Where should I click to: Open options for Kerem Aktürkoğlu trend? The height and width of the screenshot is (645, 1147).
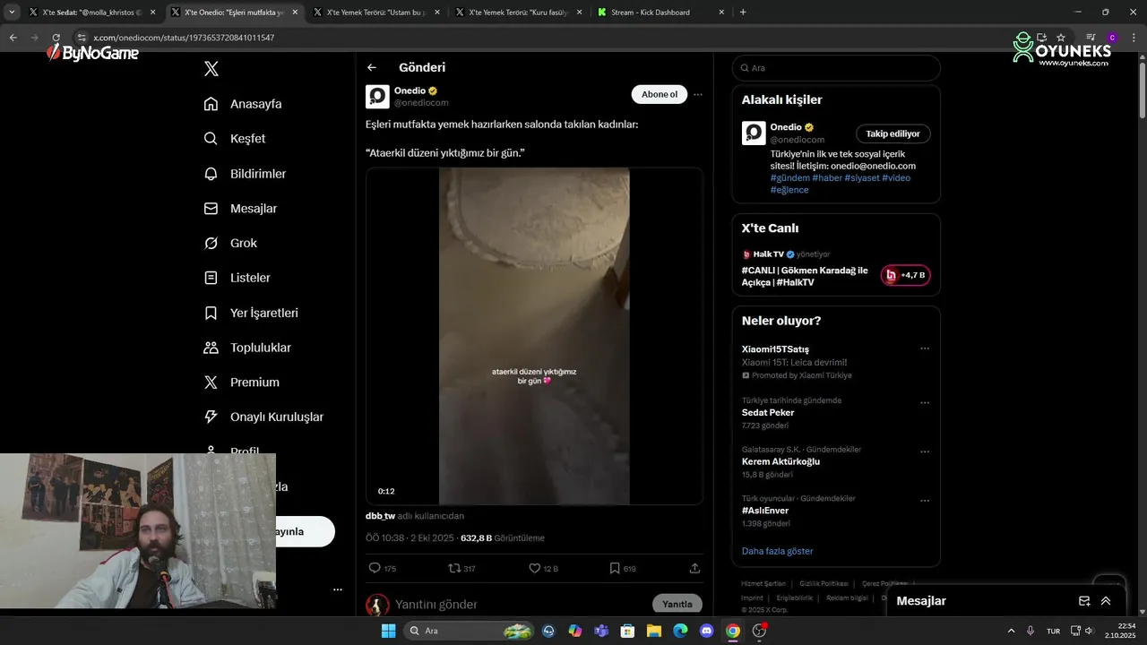(x=925, y=451)
